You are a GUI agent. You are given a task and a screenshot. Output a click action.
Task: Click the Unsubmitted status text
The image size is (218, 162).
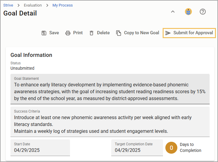pos(22,68)
